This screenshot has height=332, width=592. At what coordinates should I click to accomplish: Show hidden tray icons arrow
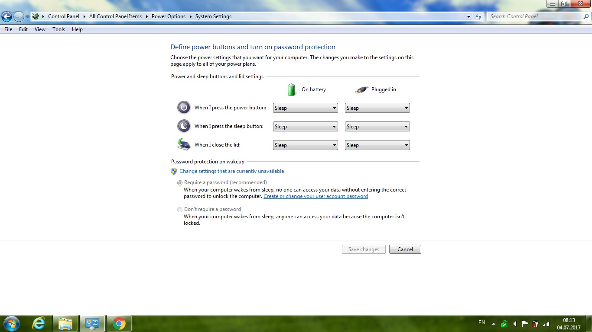(x=494, y=323)
